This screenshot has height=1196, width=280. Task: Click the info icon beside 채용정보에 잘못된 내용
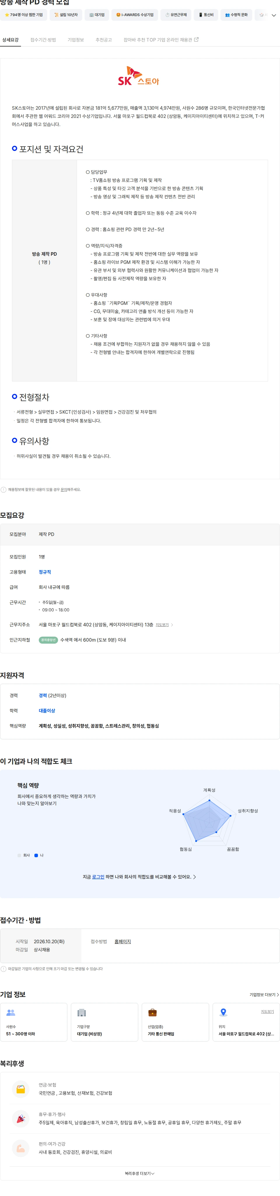[4, 489]
